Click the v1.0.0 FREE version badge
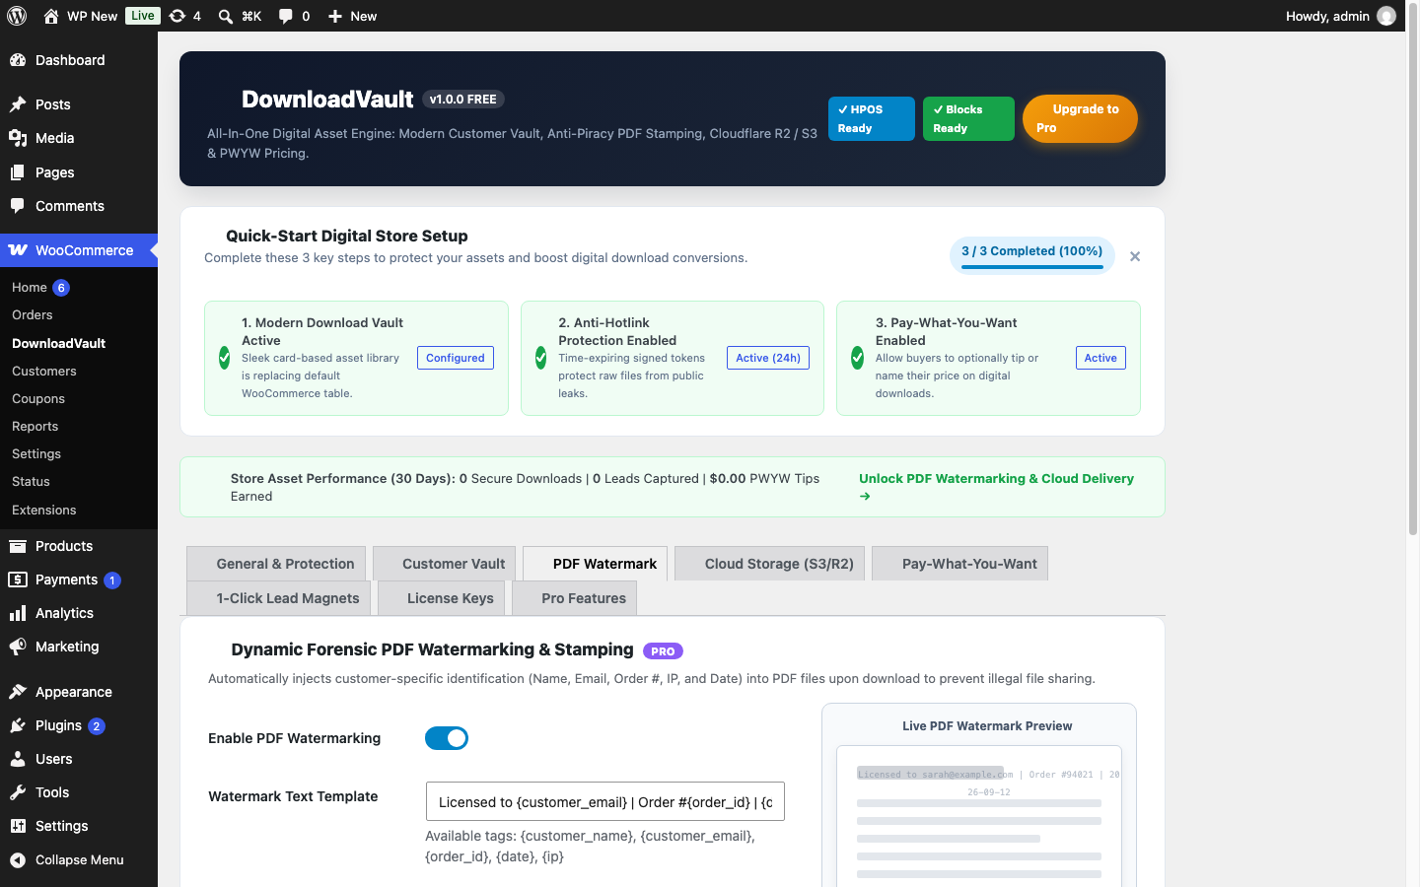Image resolution: width=1420 pixels, height=887 pixels. click(x=463, y=100)
